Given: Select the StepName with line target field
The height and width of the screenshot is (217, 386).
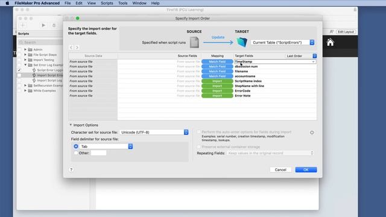Looking at the screenshot, I should [249, 86].
